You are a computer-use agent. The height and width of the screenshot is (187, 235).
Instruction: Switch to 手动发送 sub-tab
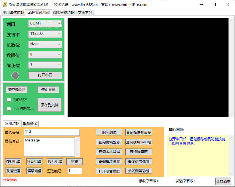[x=30, y=124]
